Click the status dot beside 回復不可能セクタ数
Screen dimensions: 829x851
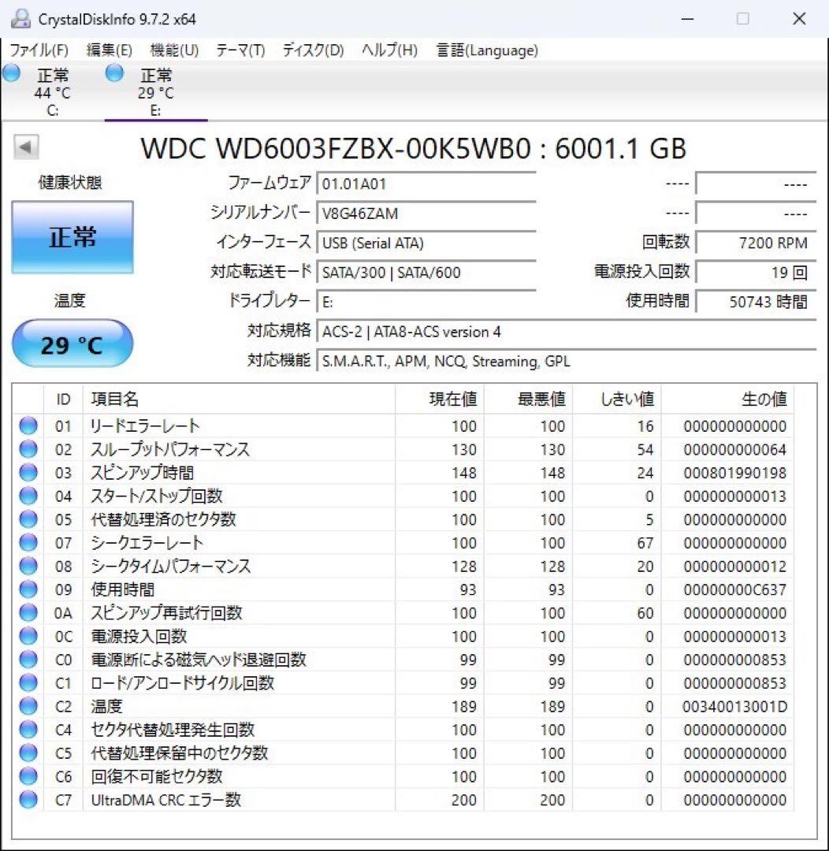pyautogui.click(x=28, y=776)
